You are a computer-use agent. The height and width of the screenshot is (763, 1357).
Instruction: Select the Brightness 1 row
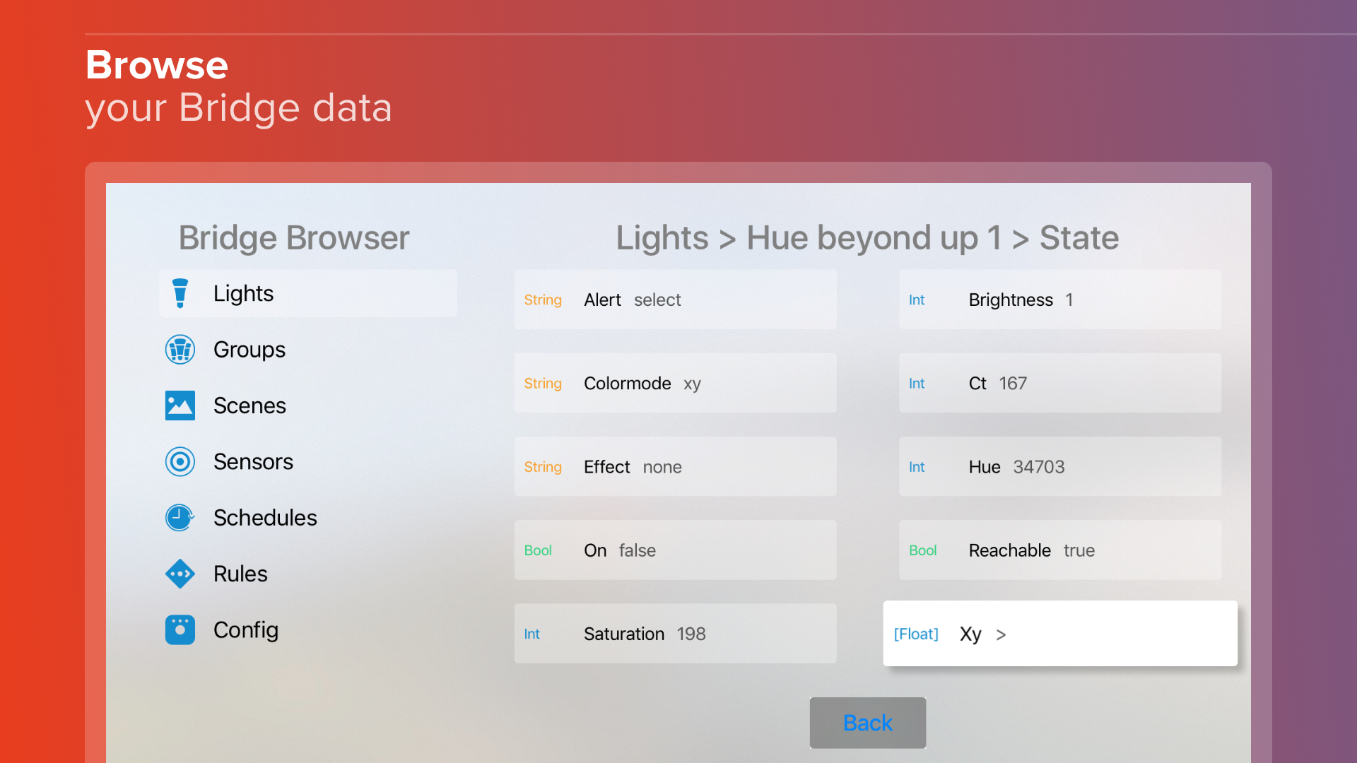pyautogui.click(x=1060, y=300)
